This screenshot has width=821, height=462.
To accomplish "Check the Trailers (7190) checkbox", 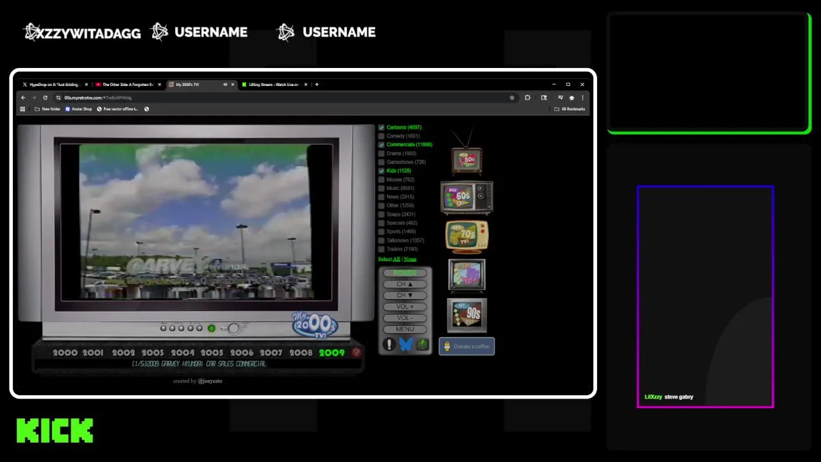I will 381,249.
